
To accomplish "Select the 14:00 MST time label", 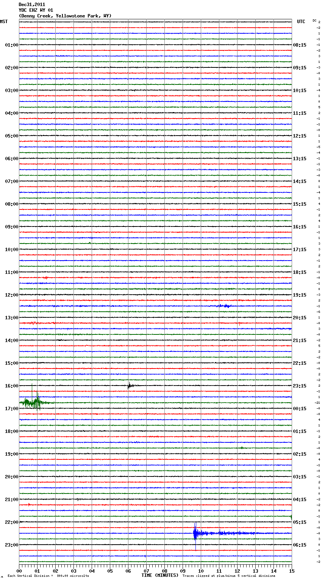I will coord(12,340).
